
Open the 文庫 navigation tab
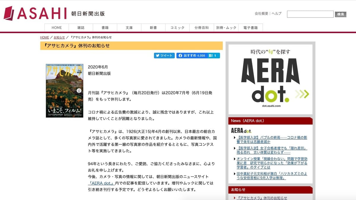click(x=129, y=28)
